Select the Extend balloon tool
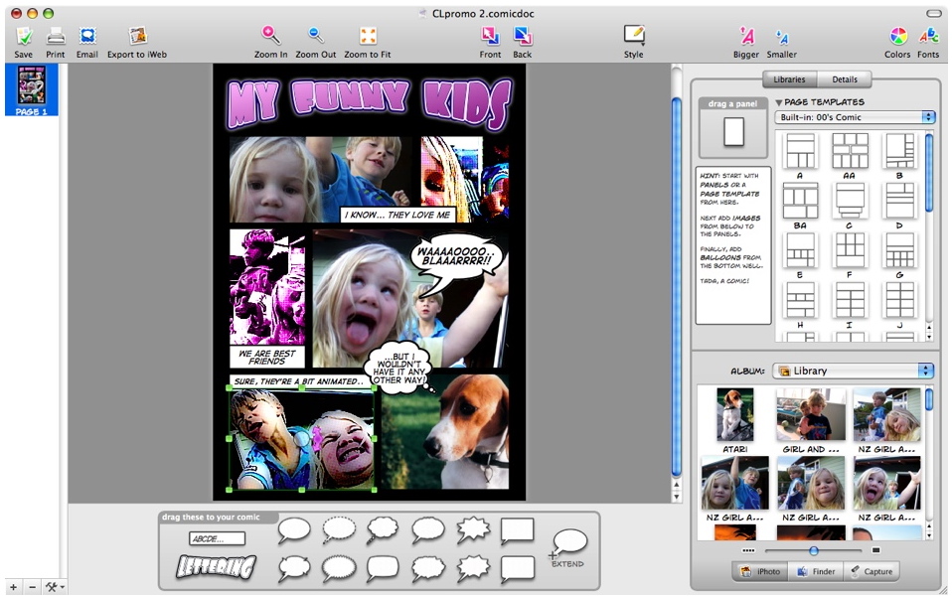Screen dimensions: 952x597 [x=568, y=547]
